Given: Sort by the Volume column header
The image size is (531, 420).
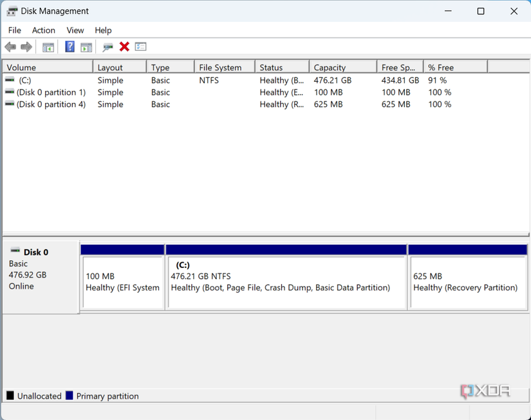Looking at the screenshot, I should (48, 67).
